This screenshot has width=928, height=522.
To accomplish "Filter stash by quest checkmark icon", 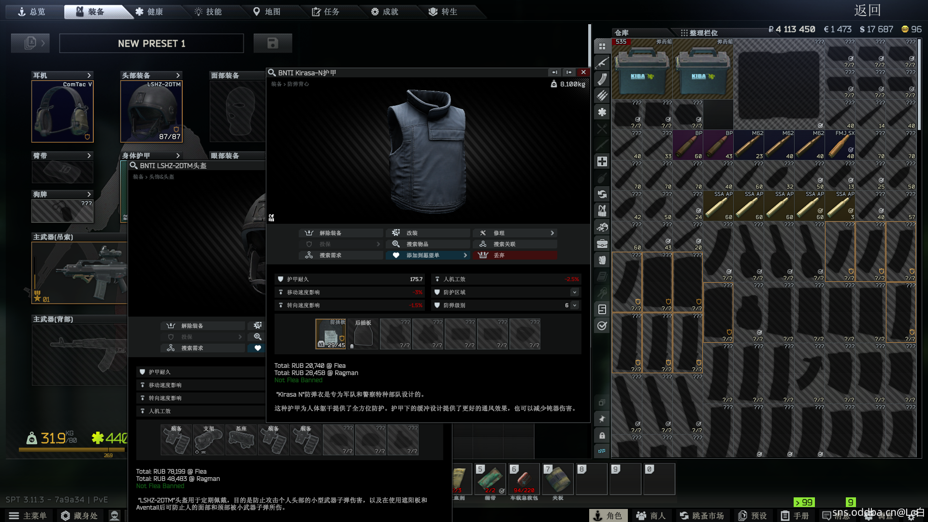I will (602, 326).
